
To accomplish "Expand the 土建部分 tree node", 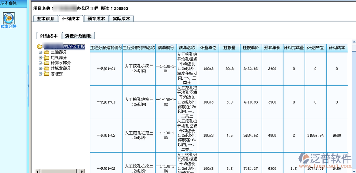I will 40,52.
